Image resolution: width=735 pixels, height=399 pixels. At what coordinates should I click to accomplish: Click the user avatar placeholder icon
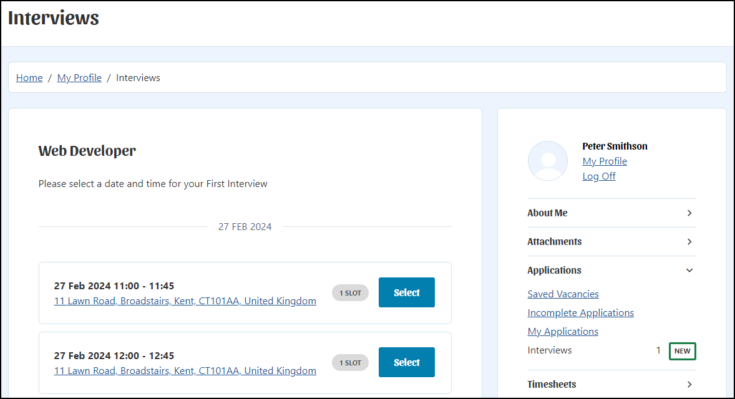click(547, 161)
